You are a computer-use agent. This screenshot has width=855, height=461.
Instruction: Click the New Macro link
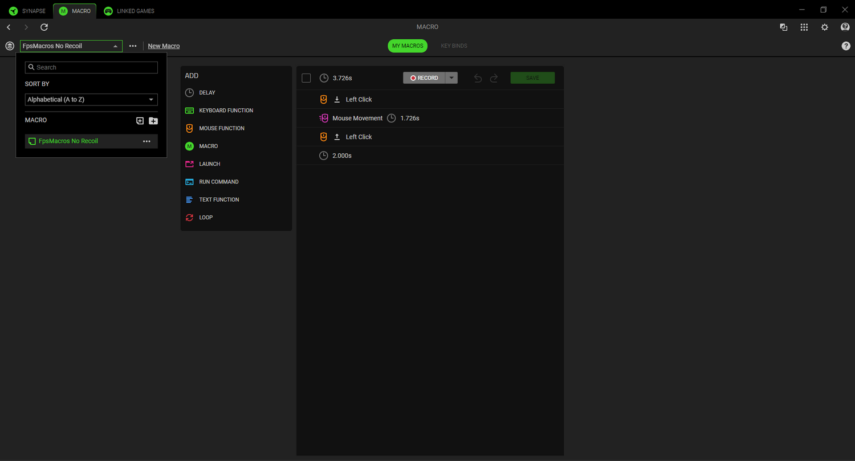(164, 46)
